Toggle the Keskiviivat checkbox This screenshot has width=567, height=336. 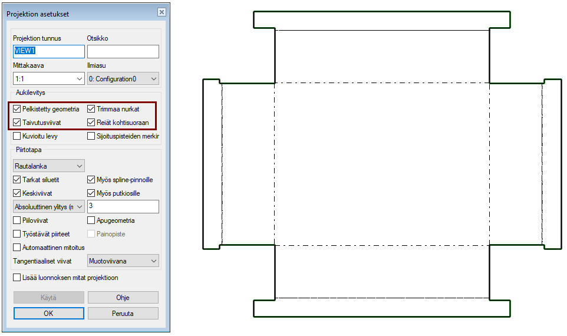pos(17,193)
